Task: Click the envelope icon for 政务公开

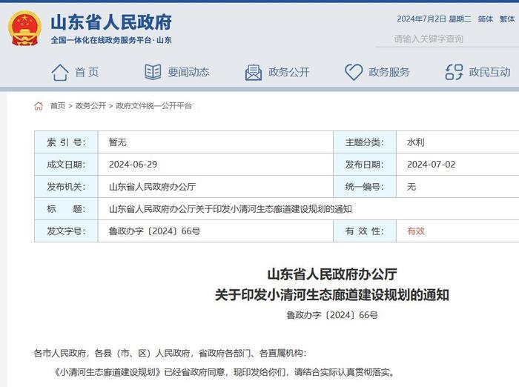Action: click(x=254, y=73)
